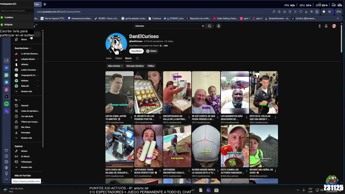
Task: Clear the YouTube search box with X
Action: click(203, 26)
